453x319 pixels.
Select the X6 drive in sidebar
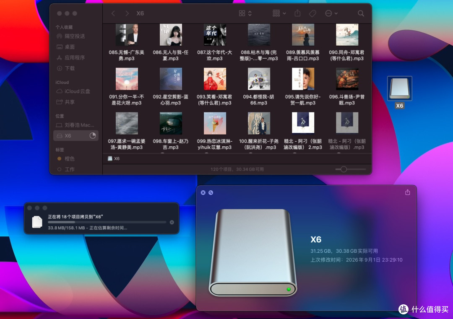[75, 136]
